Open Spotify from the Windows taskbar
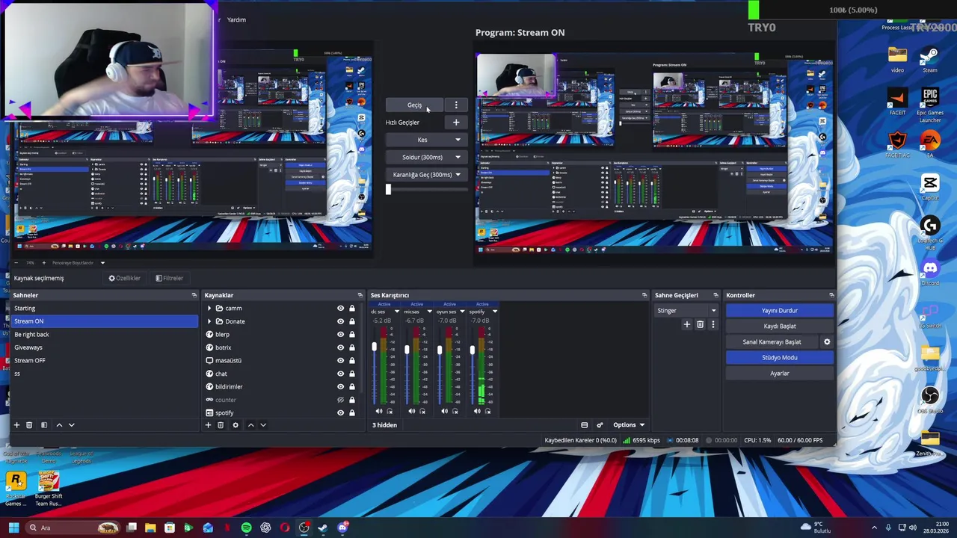The image size is (957, 538). tap(246, 528)
